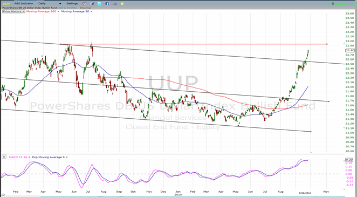Click the camera snapshot icon
The image size is (357, 197).
(115, 4)
